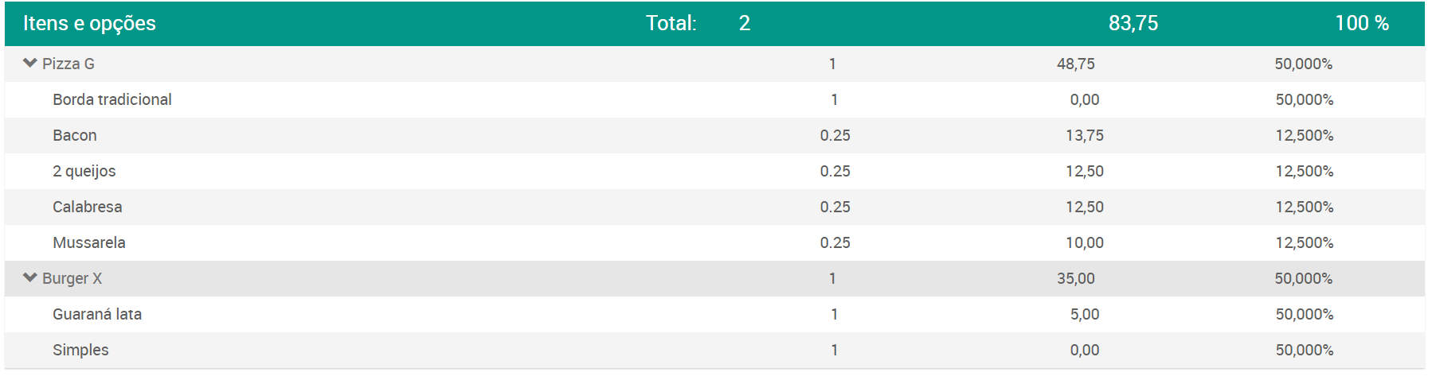Select the Calabresa option row

pyautogui.click(x=714, y=207)
